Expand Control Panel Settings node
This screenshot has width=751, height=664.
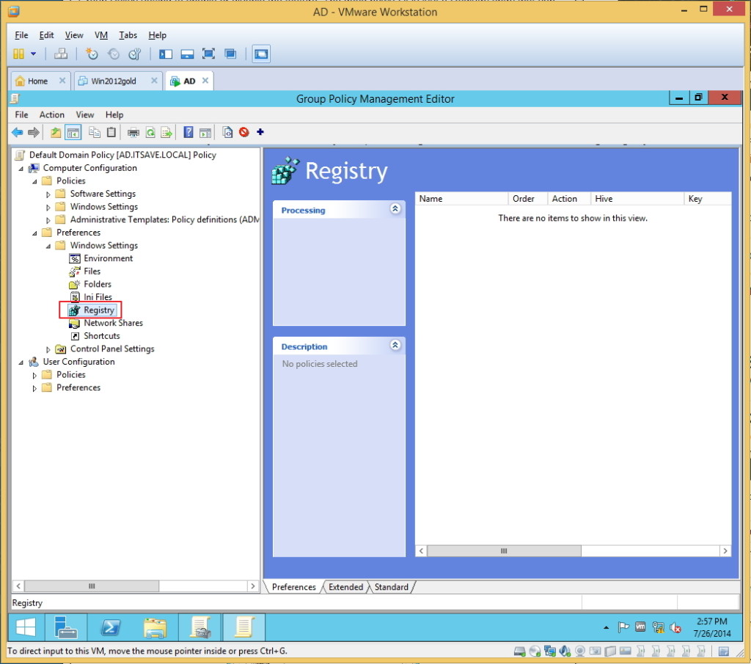tap(48, 350)
